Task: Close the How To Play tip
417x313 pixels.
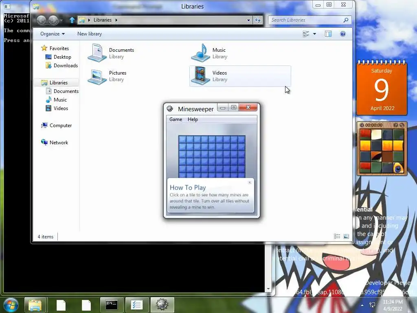Action: 250,183
